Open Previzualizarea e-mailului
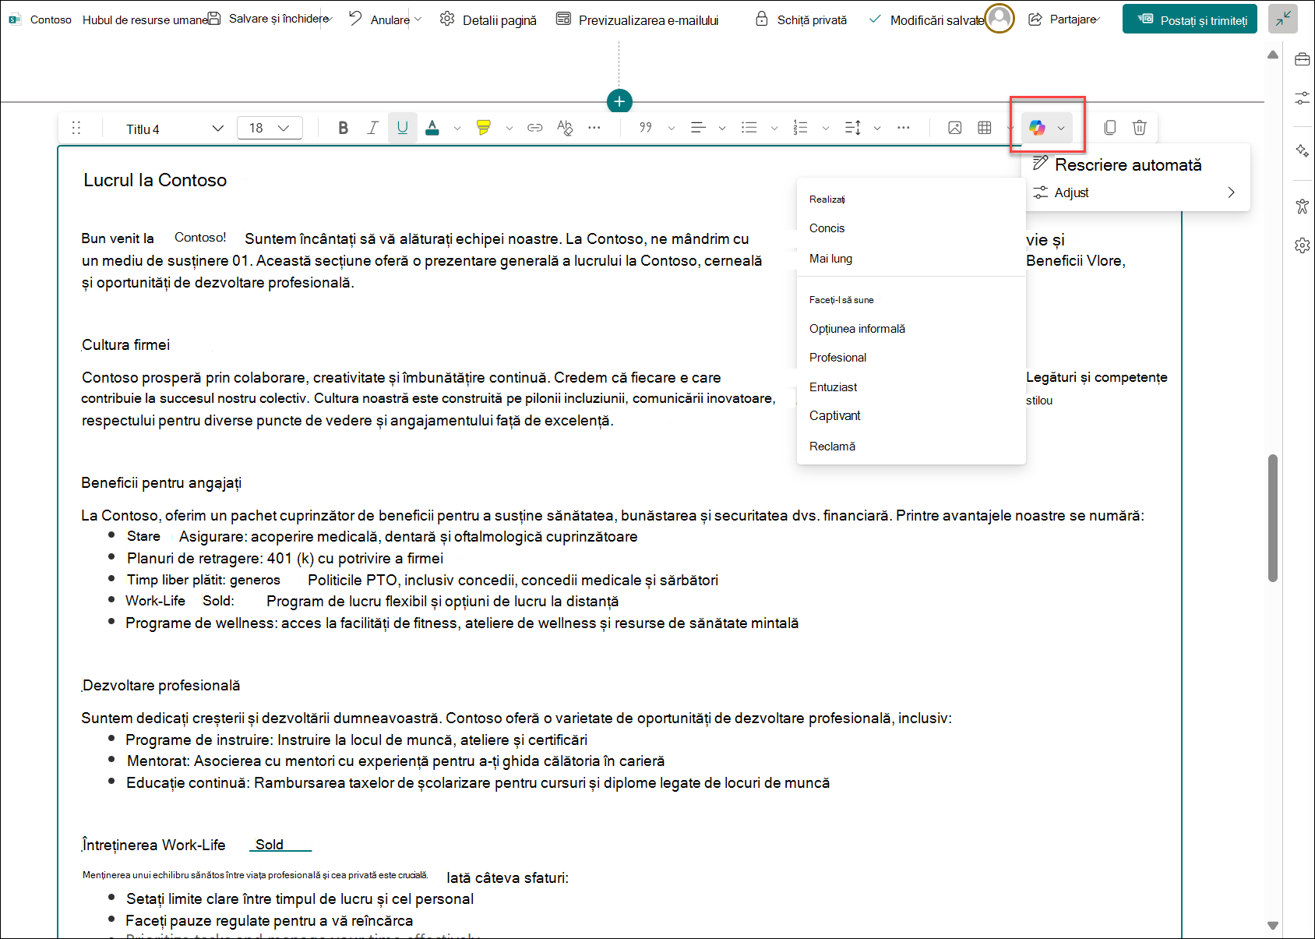Image resolution: width=1315 pixels, height=939 pixels. click(x=637, y=19)
